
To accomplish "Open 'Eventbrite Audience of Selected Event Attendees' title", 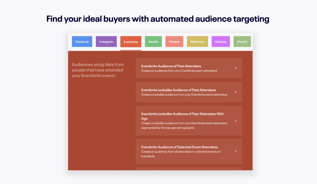I will (x=179, y=147).
